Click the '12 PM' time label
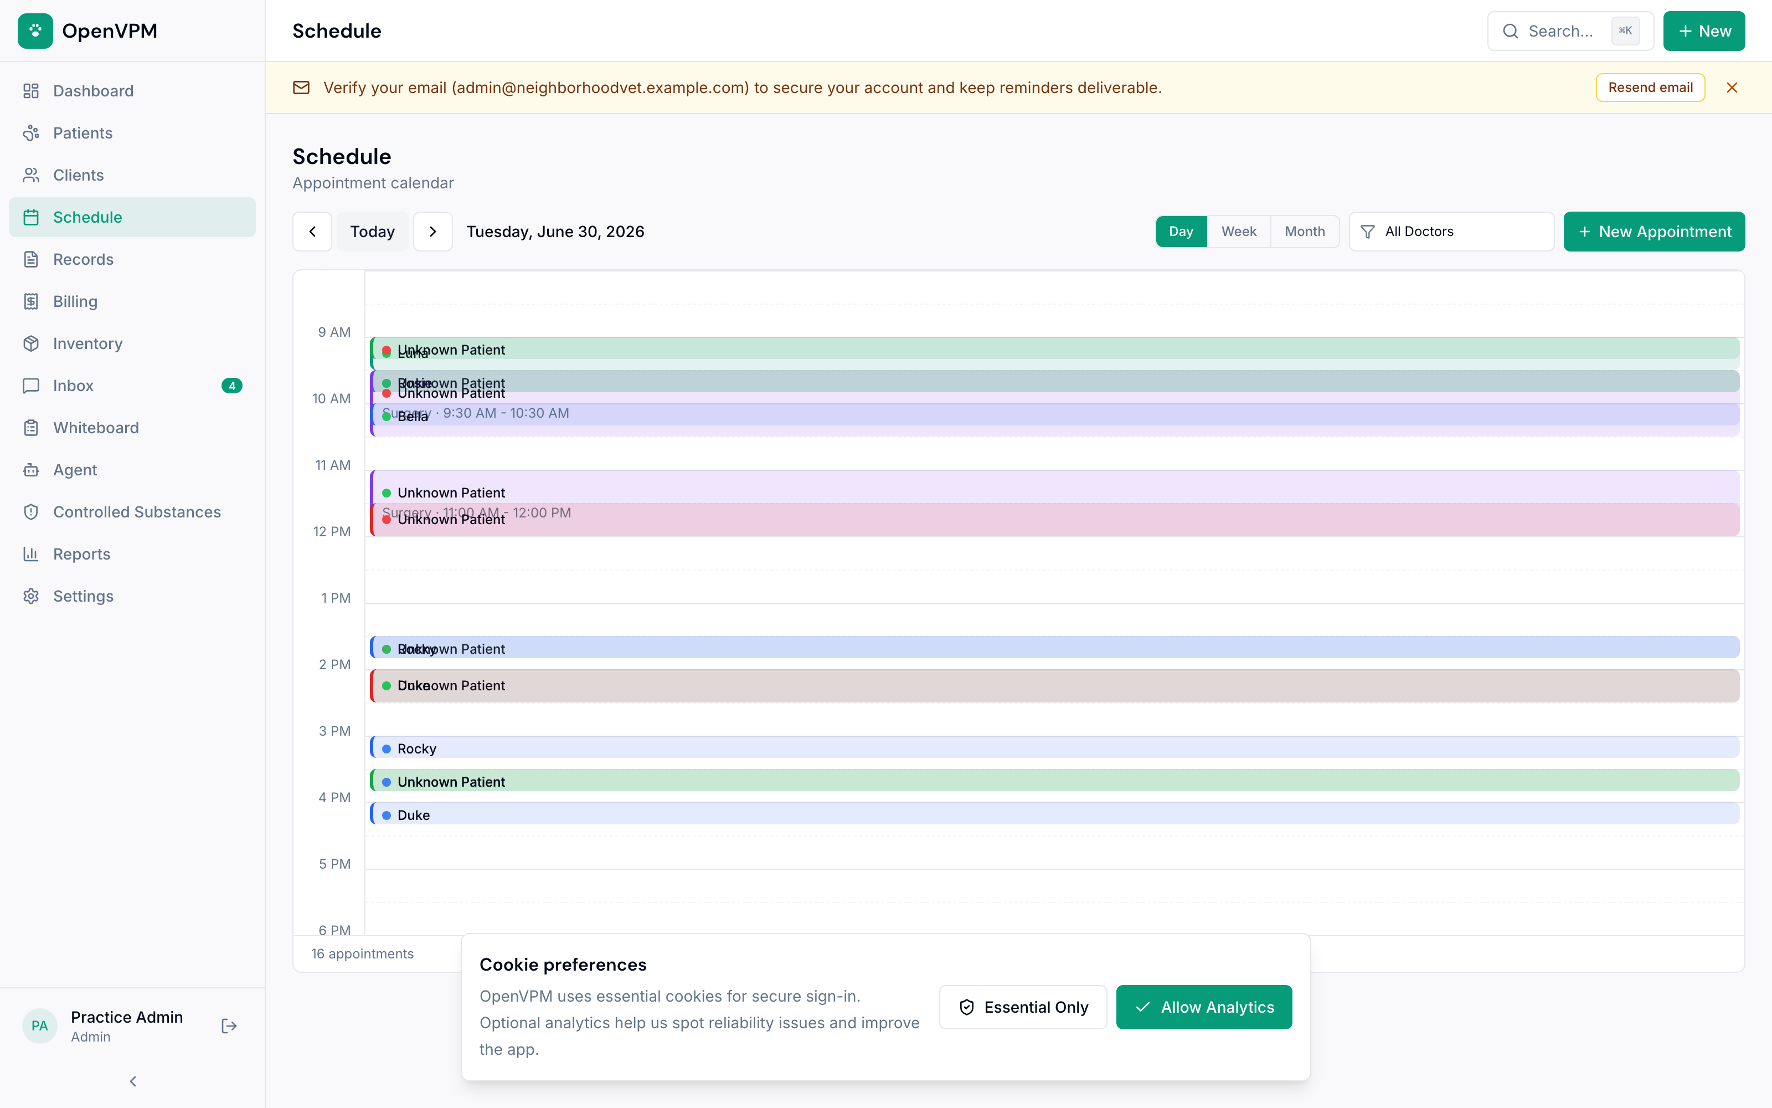The image size is (1772, 1108). pos(332,531)
